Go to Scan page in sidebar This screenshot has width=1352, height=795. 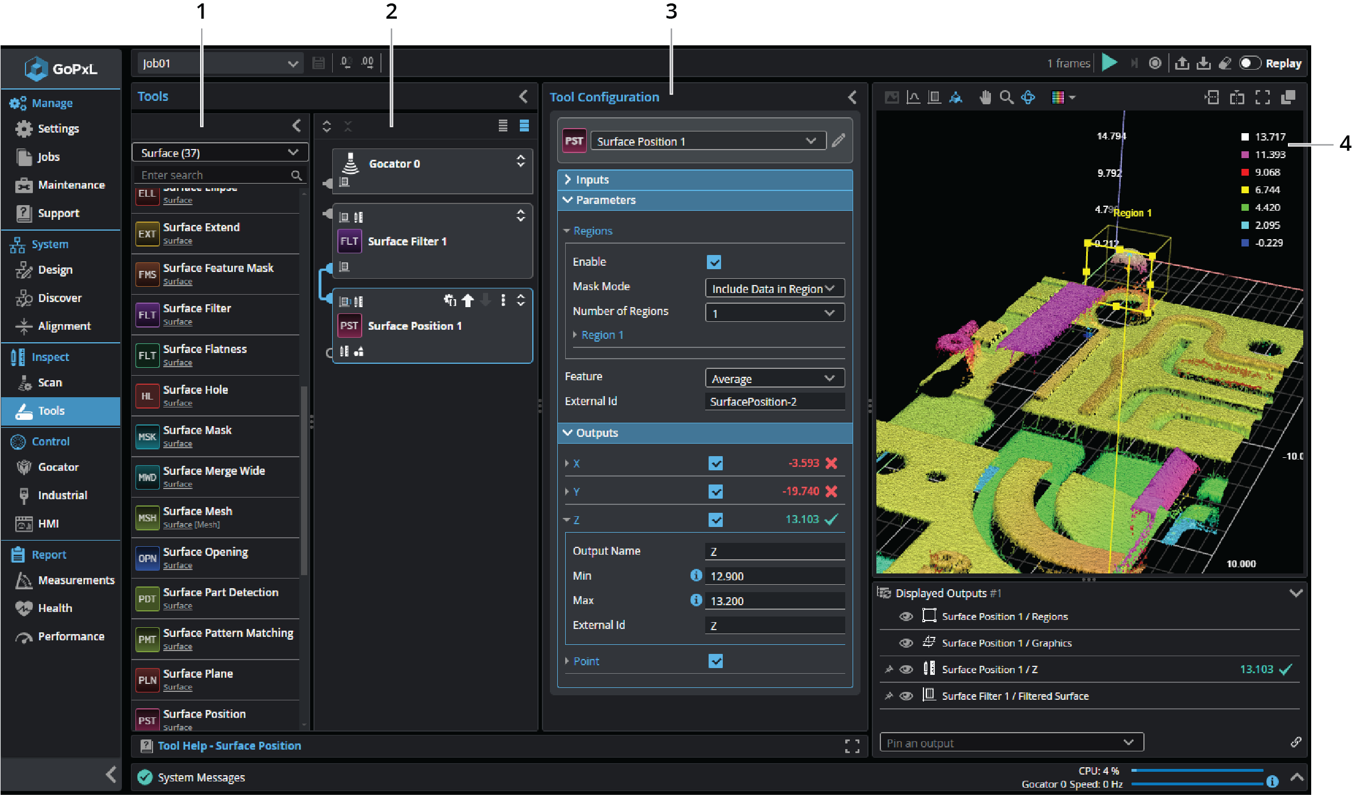pyautogui.click(x=50, y=383)
